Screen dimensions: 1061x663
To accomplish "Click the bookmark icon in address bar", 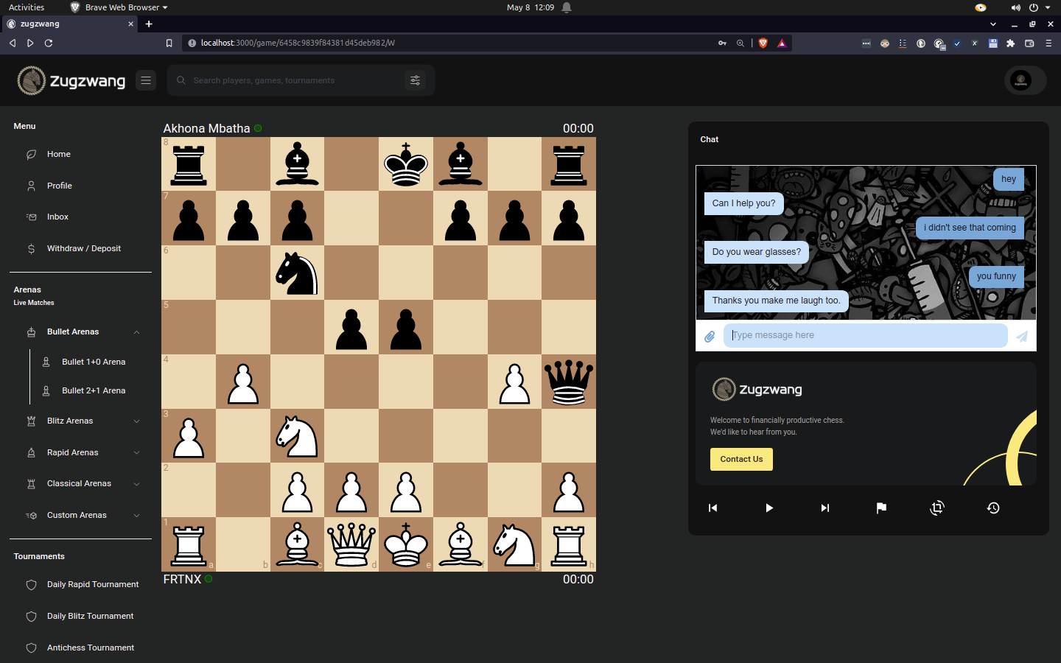I will (169, 43).
